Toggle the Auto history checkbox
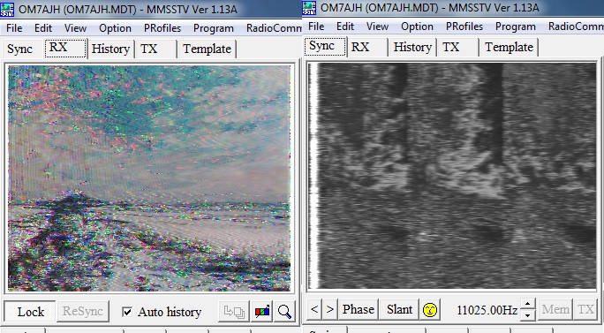 click(x=127, y=312)
